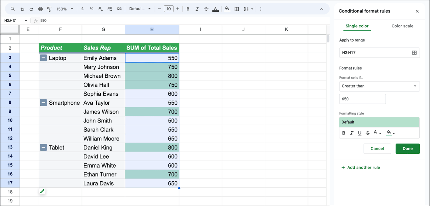This screenshot has height=206, width=430.
Task: Click the select data range grid icon
Action: [x=414, y=53]
